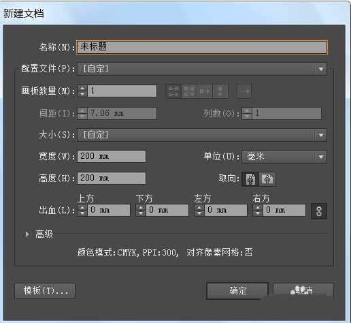Click the change to right-to-left layout icon

[x=244, y=91]
